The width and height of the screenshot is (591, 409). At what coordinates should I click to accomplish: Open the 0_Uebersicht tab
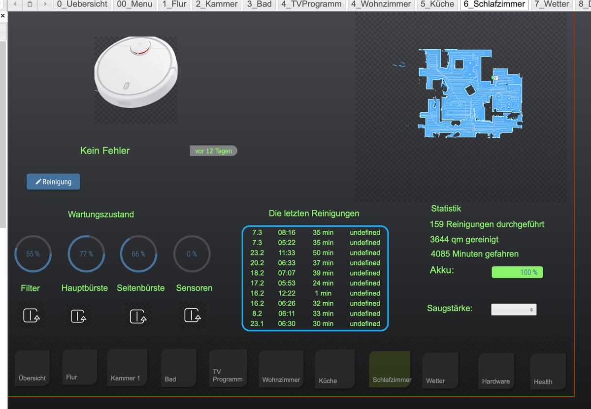coord(82,4)
